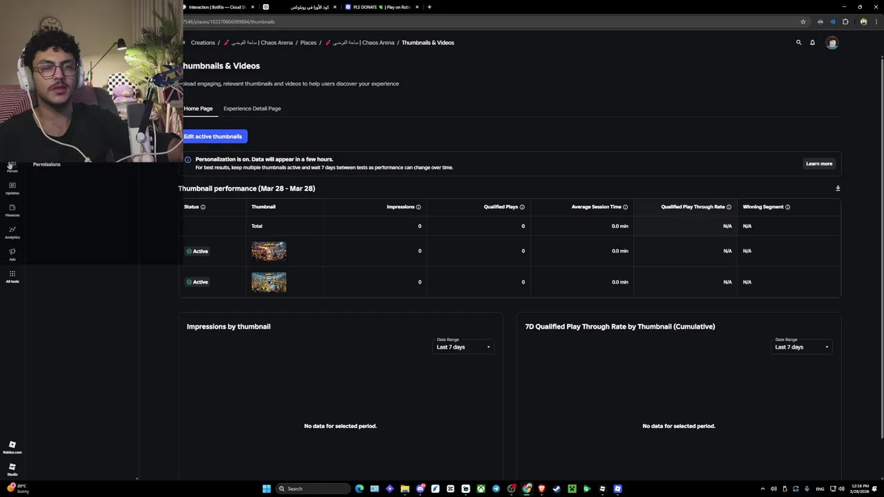Switch to the Experience Detail Page tab
Viewport: 884px width, 497px height.
[x=252, y=108]
